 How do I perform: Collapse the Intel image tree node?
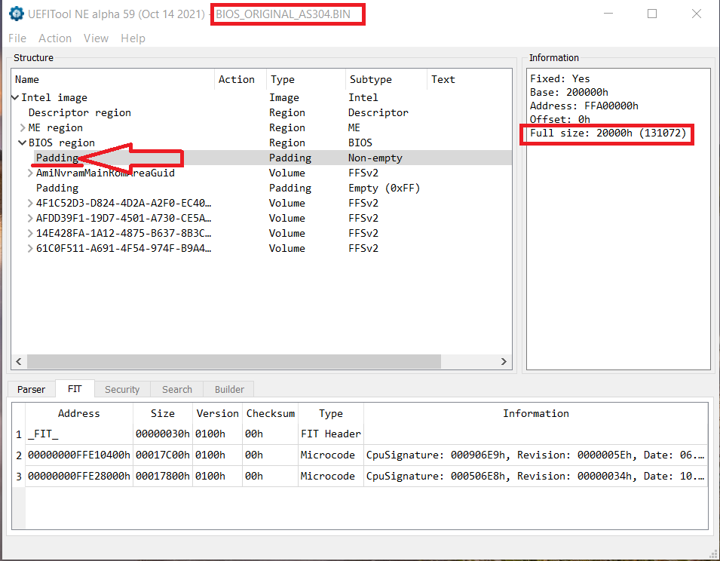point(15,97)
